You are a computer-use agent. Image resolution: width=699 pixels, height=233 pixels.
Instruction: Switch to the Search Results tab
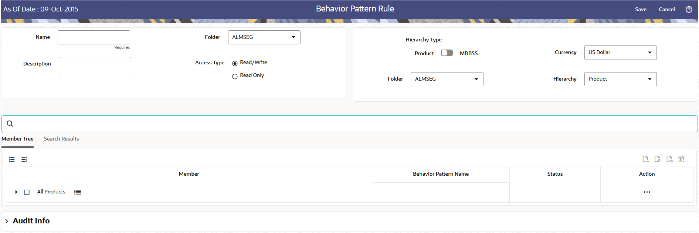61,139
